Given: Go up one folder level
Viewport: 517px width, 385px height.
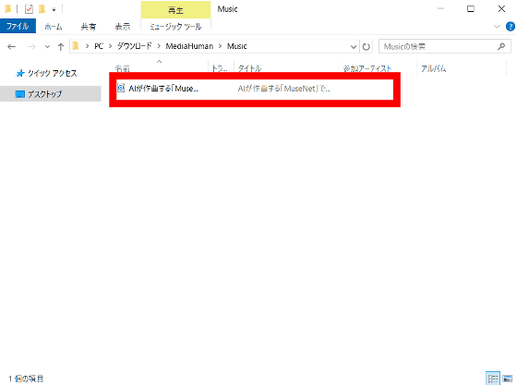Looking at the screenshot, I should pyautogui.click(x=61, y=47).
